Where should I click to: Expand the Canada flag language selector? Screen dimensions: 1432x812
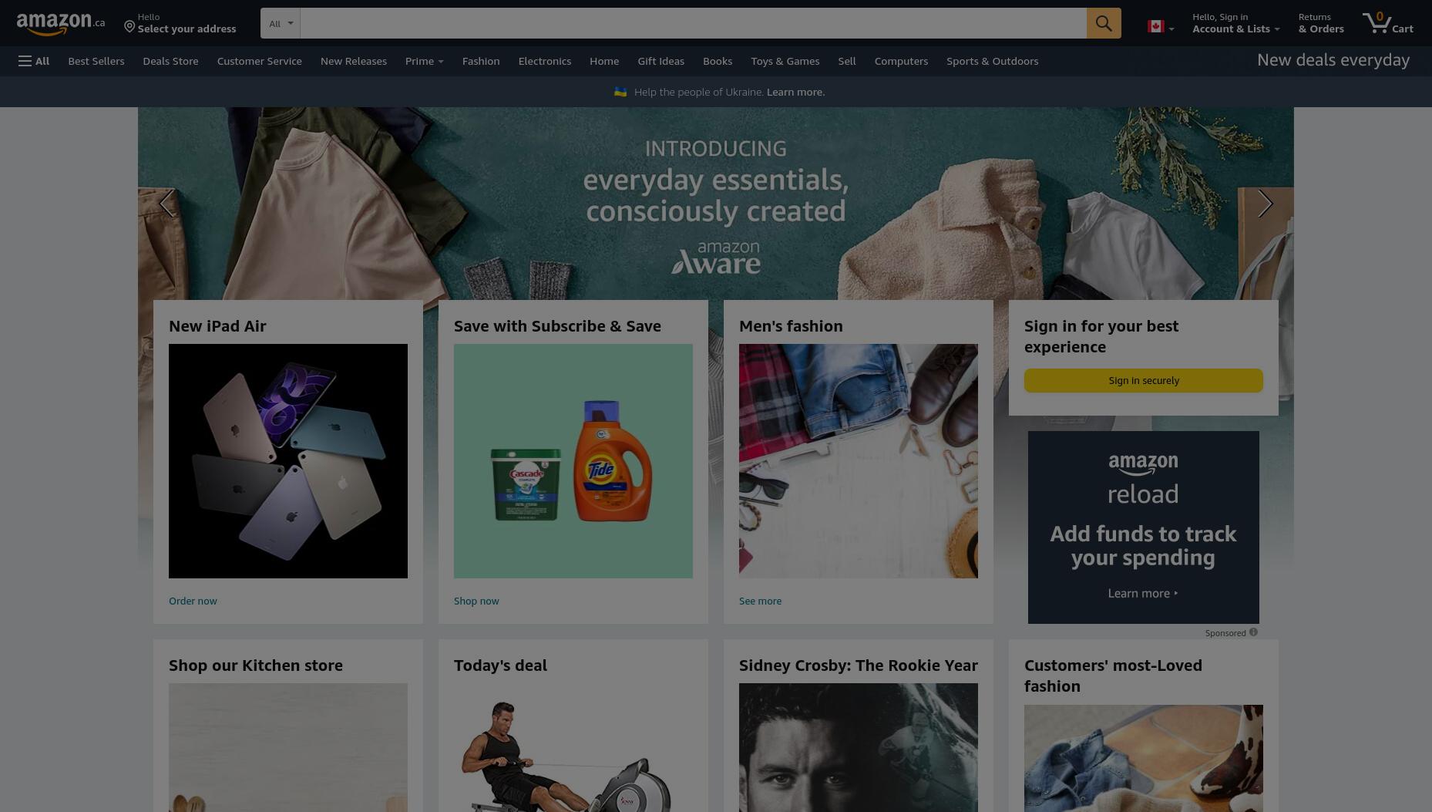1161,27
